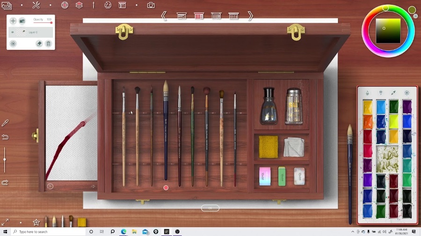Choose the light blue paint pan
The width and height of the screenshot is (421, 236).
click(x=381, y=107)
